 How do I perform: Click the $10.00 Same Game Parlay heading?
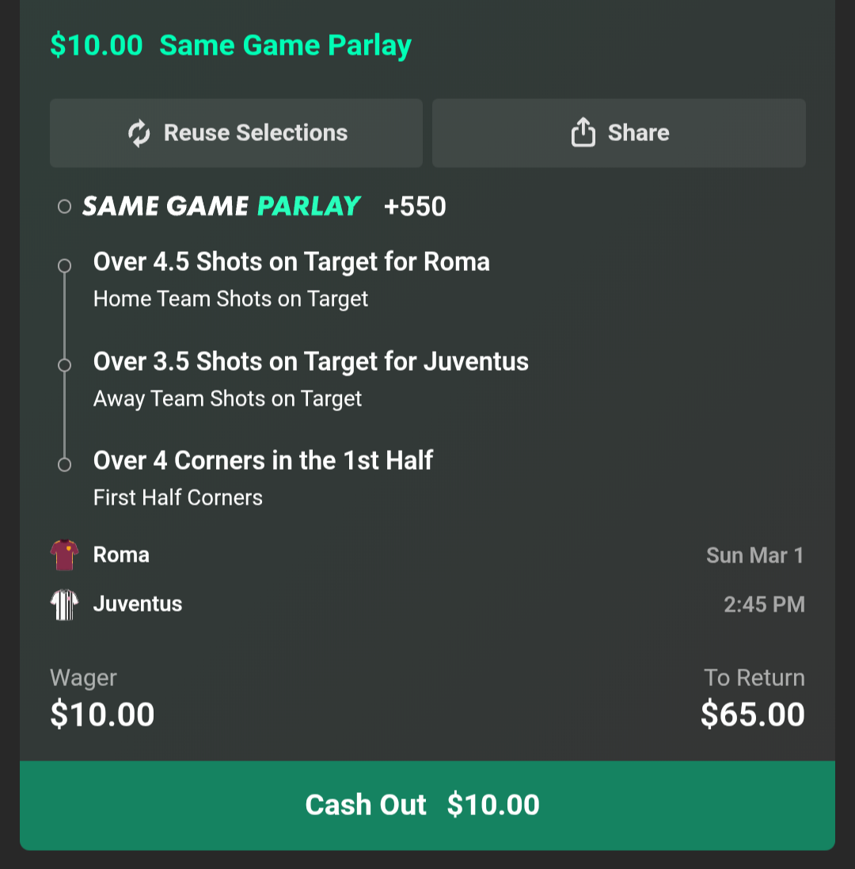coord(230,45)
